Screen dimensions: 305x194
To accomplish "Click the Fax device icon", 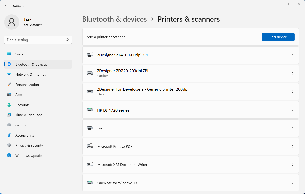I will point(90,128).
